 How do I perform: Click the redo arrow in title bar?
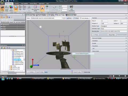pyautogui.click(x=14, y=1)
